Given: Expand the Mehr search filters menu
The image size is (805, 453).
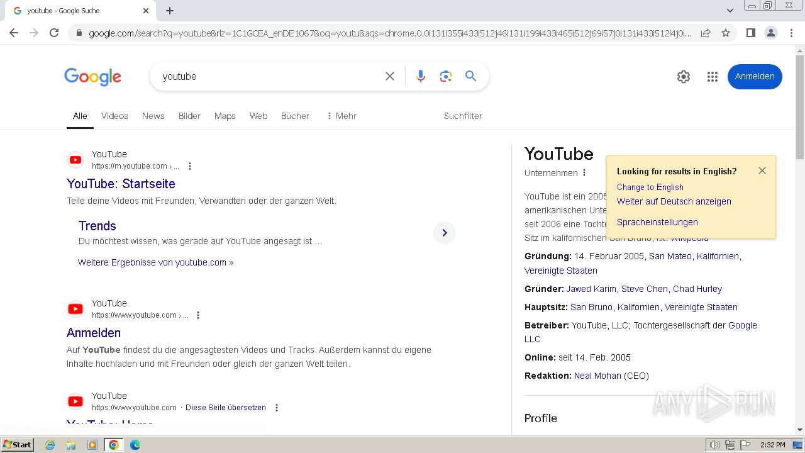Looking at the screenshot, I should pos(341,116).
